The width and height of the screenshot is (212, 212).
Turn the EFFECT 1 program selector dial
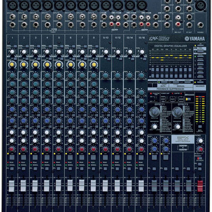pyautogui.click(x=154, y=112)
